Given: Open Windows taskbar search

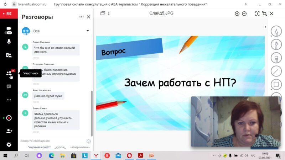Looking at the screenshot, I should point(16,155).
